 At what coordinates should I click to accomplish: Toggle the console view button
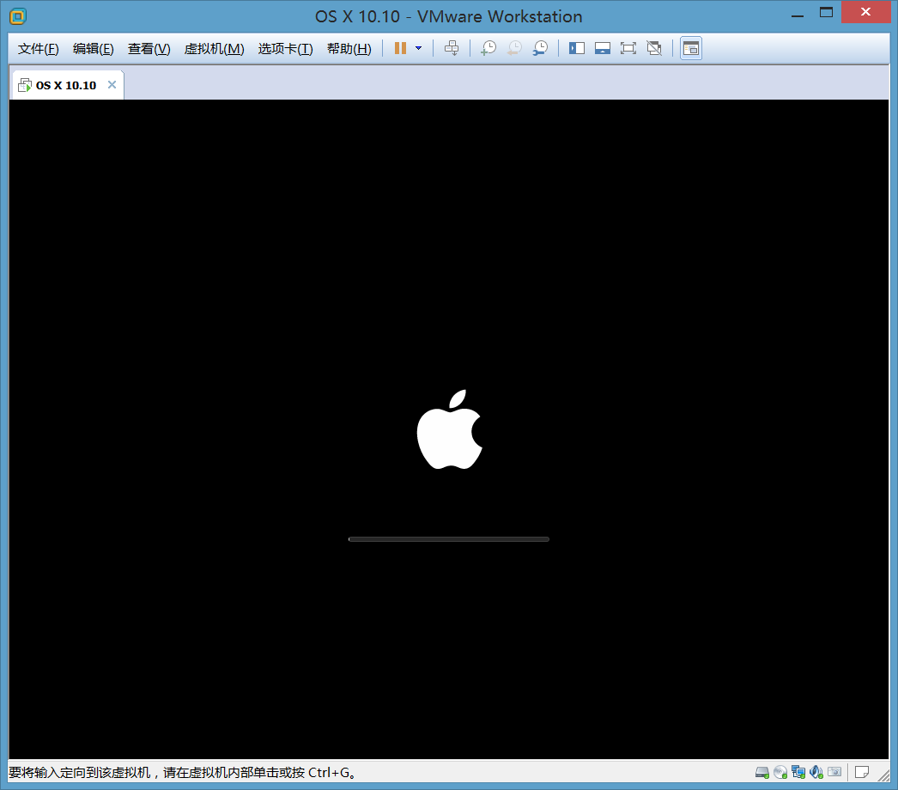[x=691, y=48]
